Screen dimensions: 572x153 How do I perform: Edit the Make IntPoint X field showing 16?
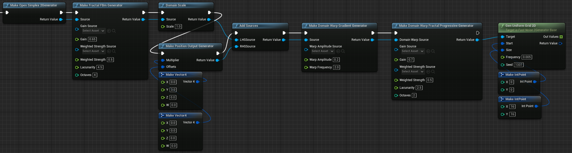[512, 107]
